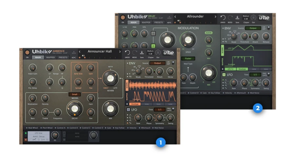295x163 pixels.
Task: Click Undo arrow in Delay window
Action: point(223,18)
